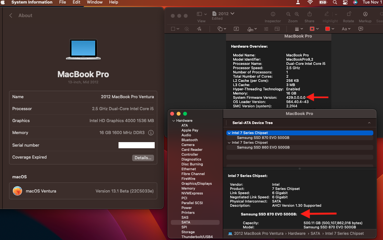Viewport: 383px width, 240px height.
Task: Select the Sketch drawing tool
Action: 199,29
